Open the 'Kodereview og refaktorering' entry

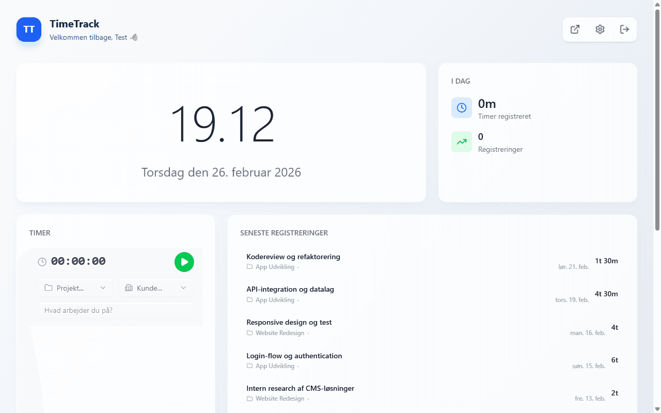[x=432, y=261]
